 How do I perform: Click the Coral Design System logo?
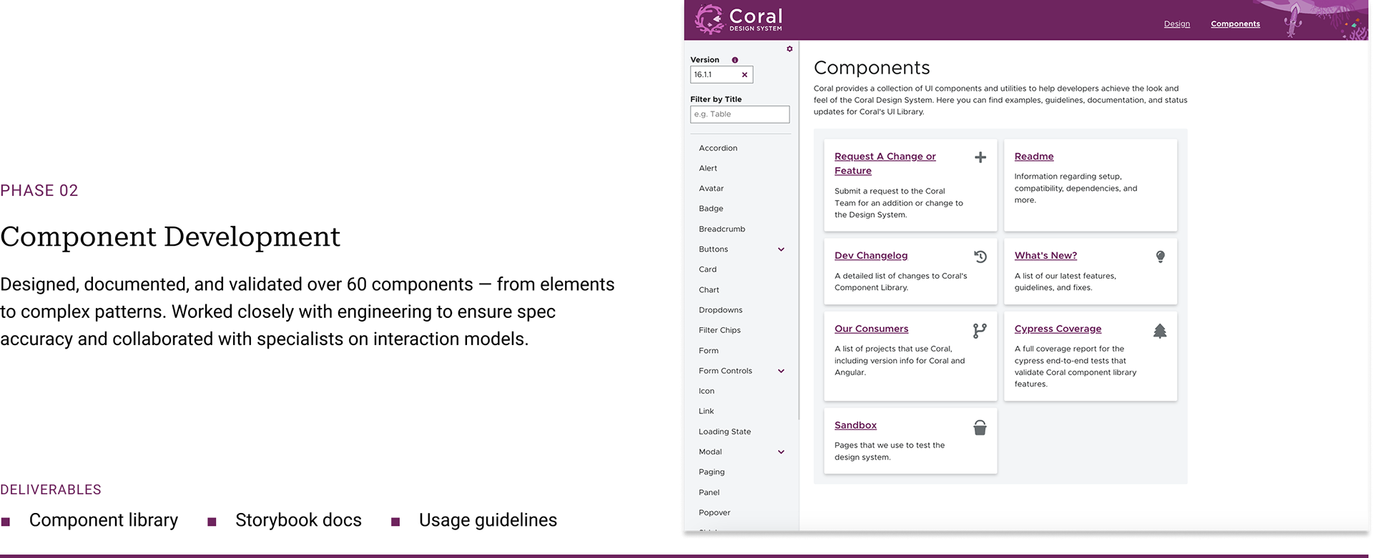(739, 19)
